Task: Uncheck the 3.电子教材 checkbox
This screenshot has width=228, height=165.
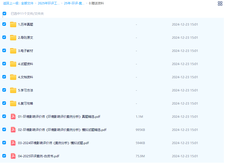Action: coord(4,50)
